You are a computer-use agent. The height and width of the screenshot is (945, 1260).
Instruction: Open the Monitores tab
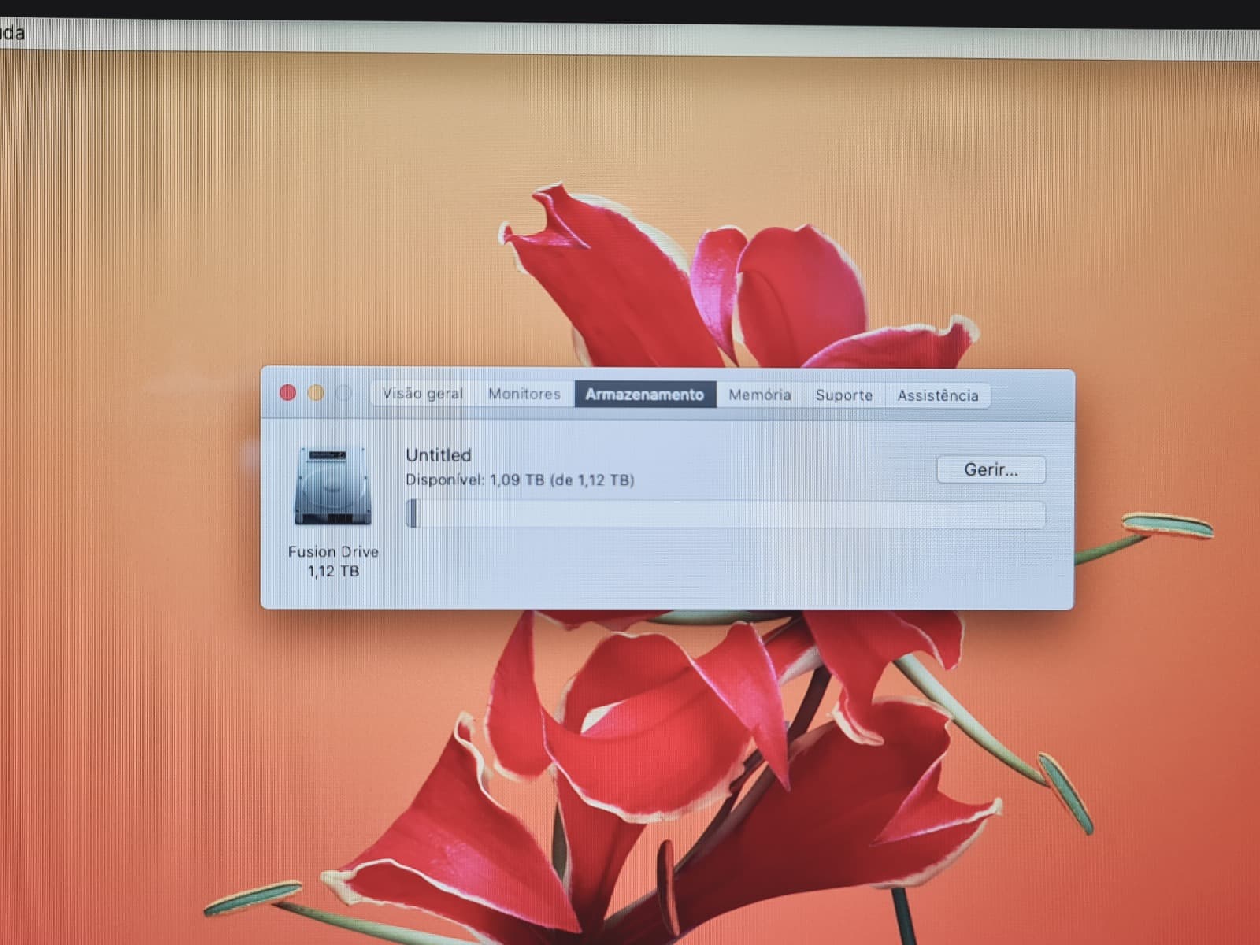coord(524,394)
